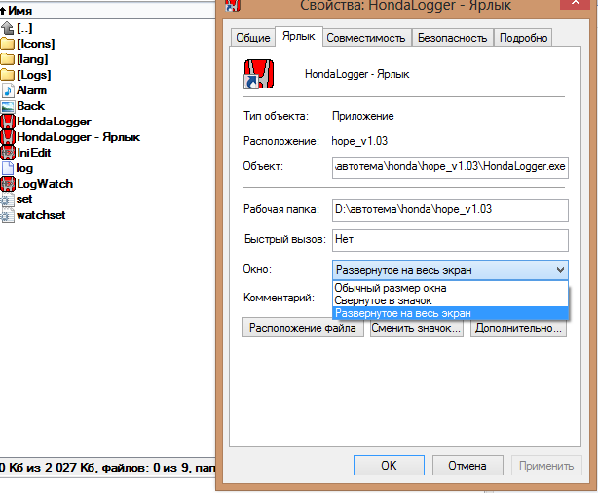Click the file manager status bar text
598x493 pixels.
point(107,467)
